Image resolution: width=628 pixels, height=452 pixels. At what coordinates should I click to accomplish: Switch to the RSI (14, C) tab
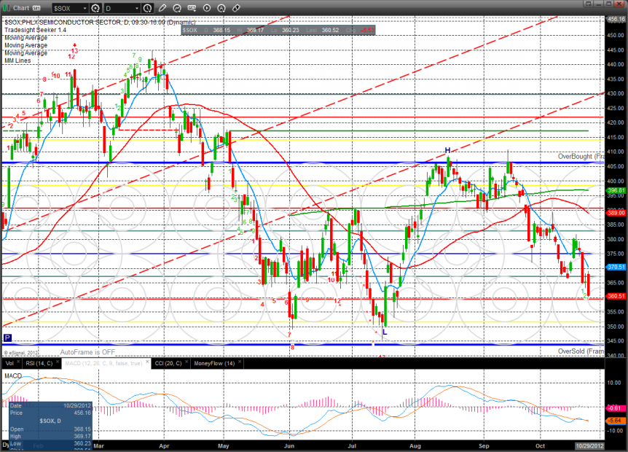click(39, 364)
